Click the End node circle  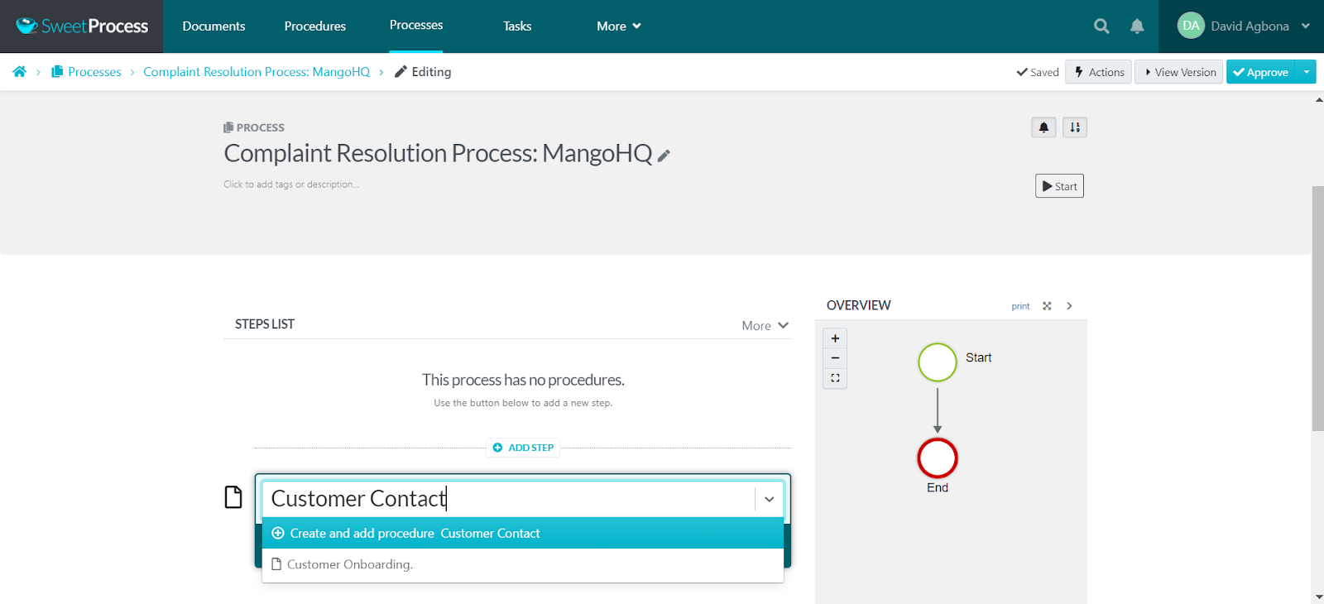pos(938,458)
